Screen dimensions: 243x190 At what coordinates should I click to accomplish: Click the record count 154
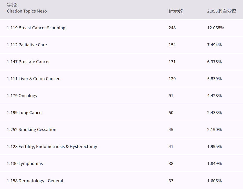[x=172, y=45]
